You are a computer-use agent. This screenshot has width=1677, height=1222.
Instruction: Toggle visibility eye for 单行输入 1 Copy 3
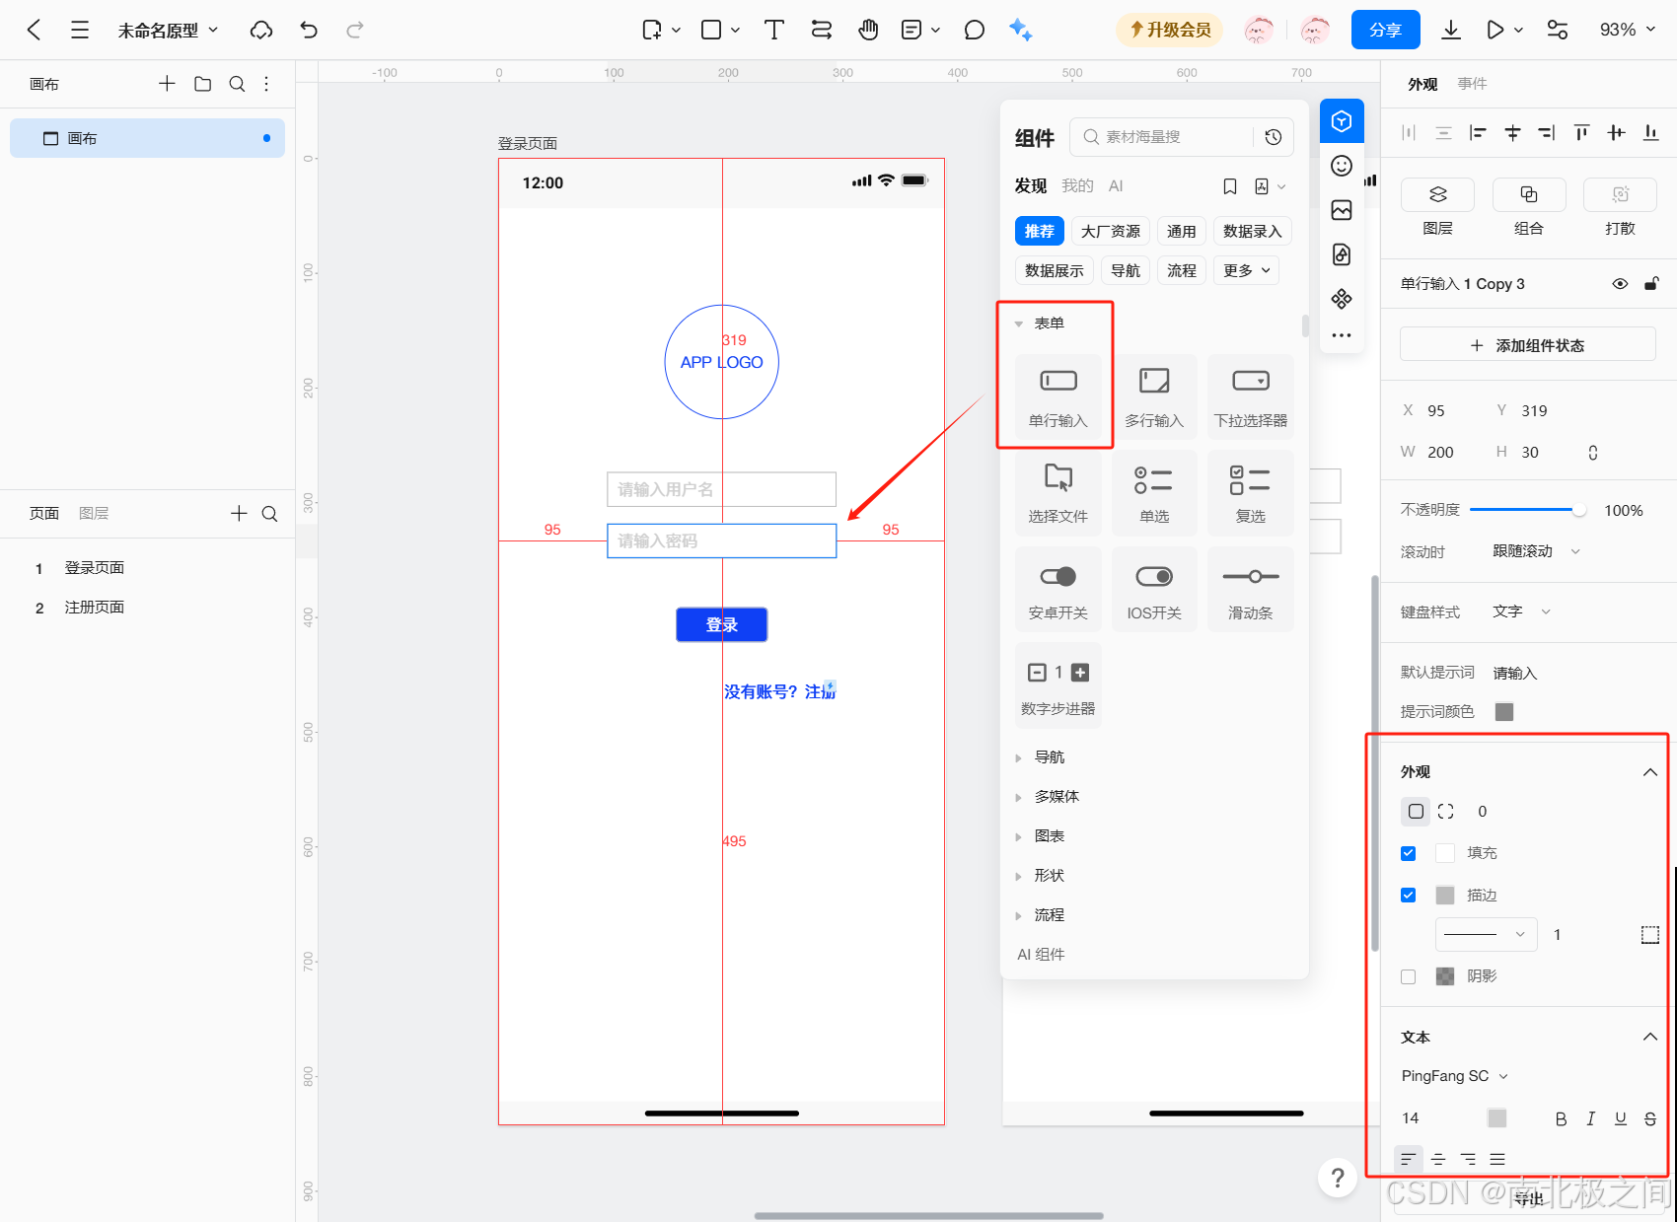tap(1620, 284)
